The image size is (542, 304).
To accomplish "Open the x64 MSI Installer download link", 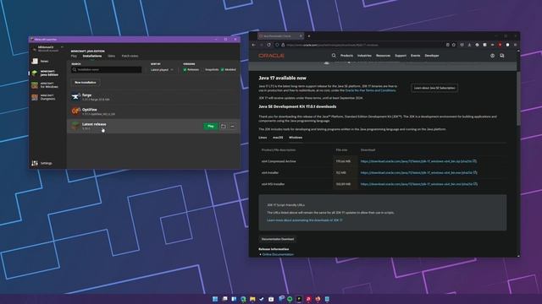I will [x=418, y=184].
